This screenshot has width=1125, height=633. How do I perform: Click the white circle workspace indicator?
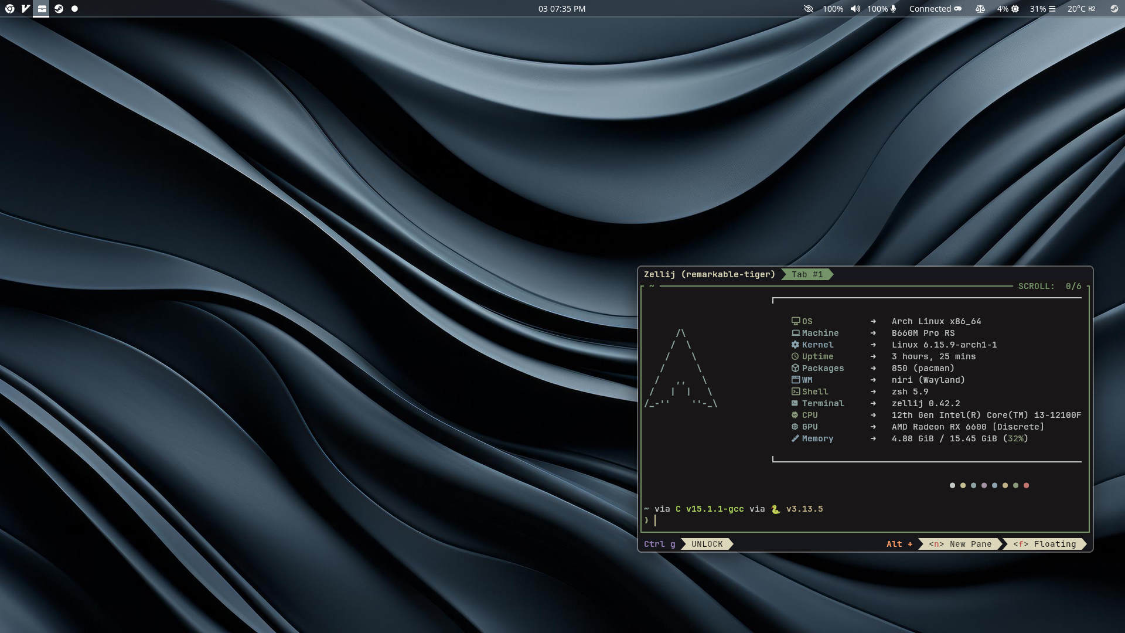(74, 9)
